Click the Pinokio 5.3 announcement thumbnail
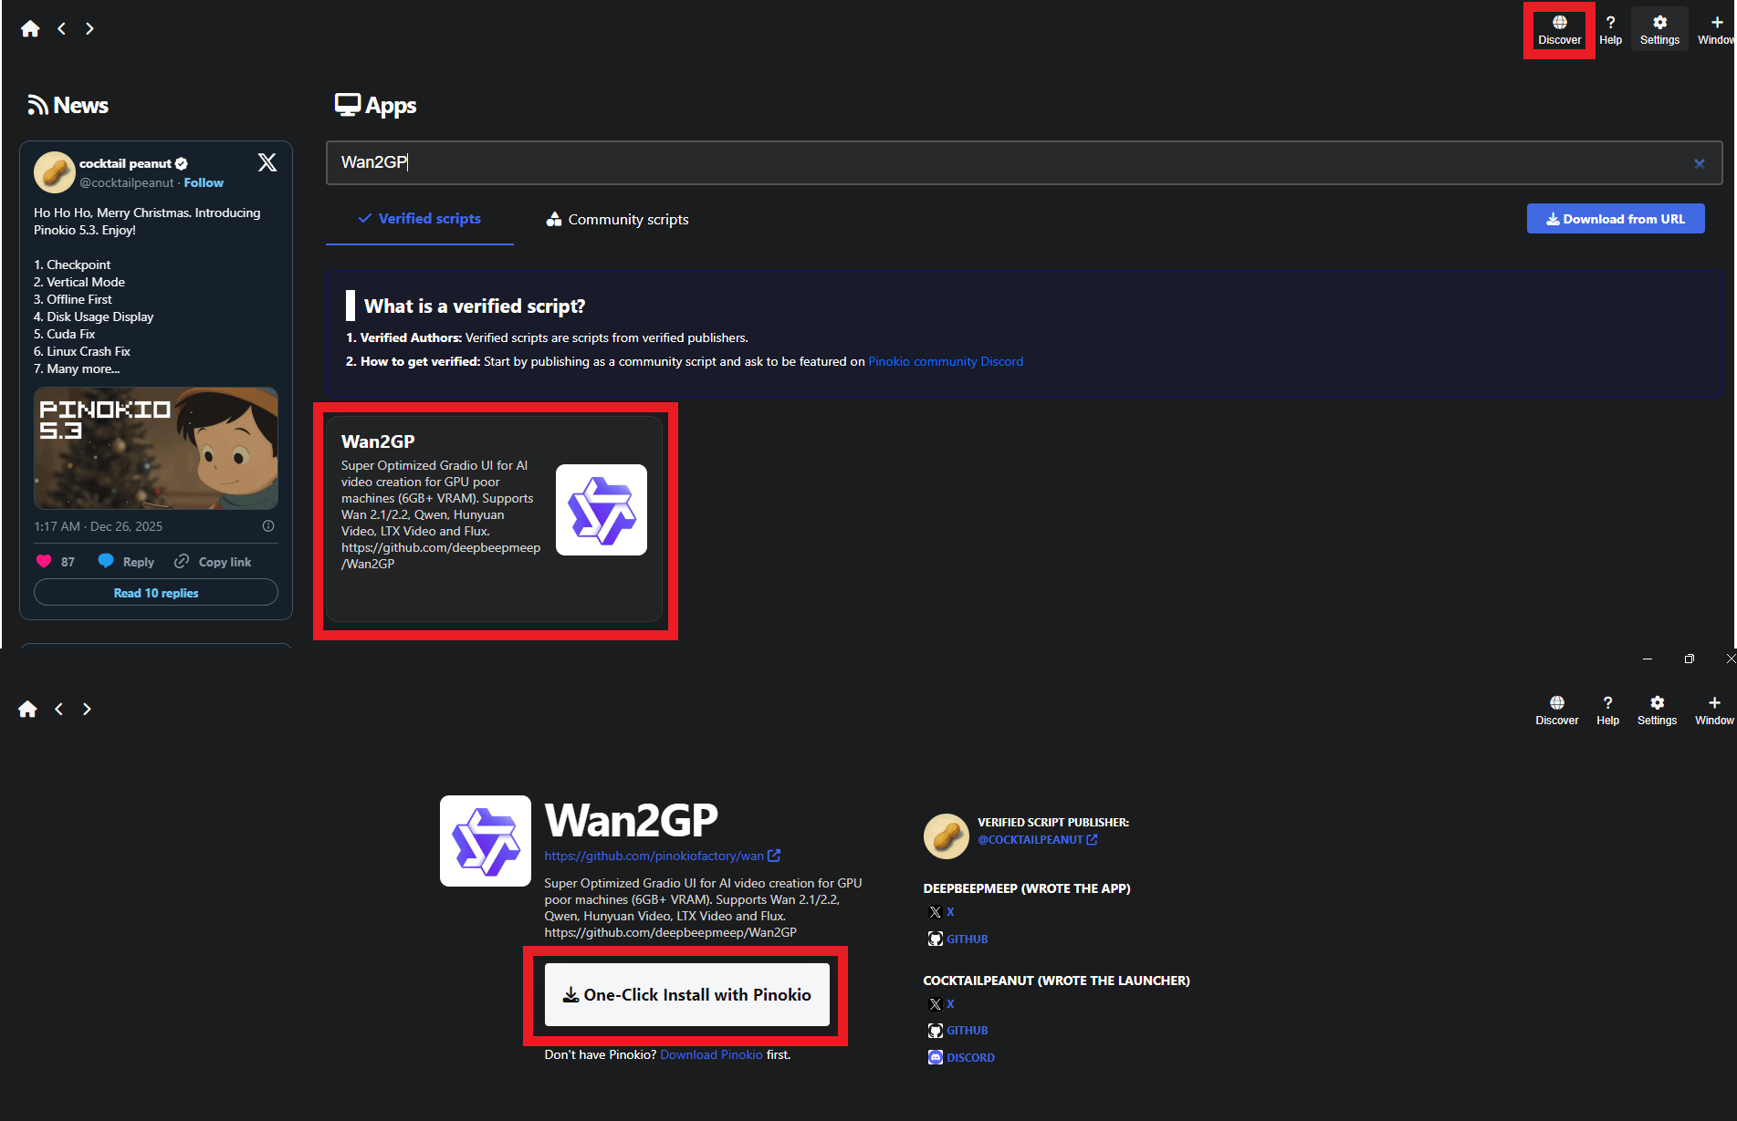The height and width of the screenshot is (1121, 1737). coord(155,448)
